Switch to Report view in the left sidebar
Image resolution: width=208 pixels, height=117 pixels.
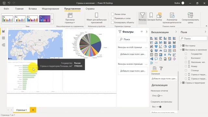tap(4, 31)
